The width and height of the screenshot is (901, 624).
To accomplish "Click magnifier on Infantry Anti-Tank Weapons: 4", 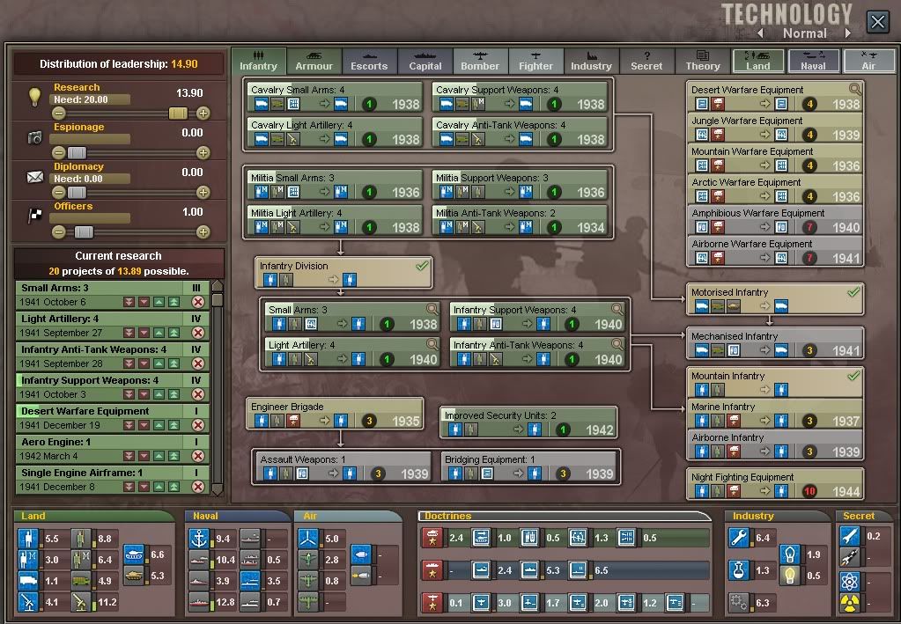I will tap(617, 344).
